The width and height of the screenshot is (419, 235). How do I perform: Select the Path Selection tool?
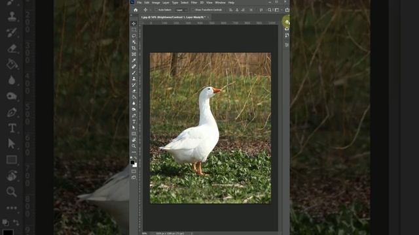pos(134,128)
